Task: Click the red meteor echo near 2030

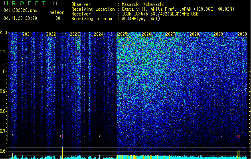Action: tap(239, 136)
